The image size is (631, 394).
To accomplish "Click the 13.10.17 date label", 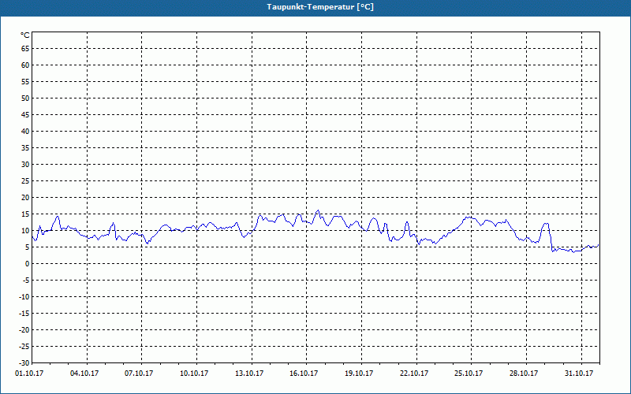I will pos(249,374).
